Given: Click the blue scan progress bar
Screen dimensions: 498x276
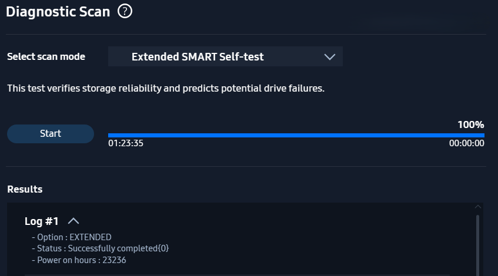Looking at the screenshot, I should pyautogui.click(x=296, y=136).
